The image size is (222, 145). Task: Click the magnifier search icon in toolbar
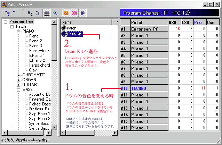click(x=55, y=13)
